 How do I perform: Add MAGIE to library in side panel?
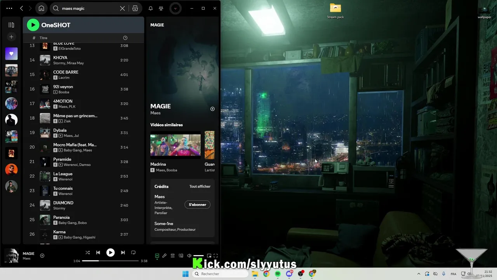(212, 109)
